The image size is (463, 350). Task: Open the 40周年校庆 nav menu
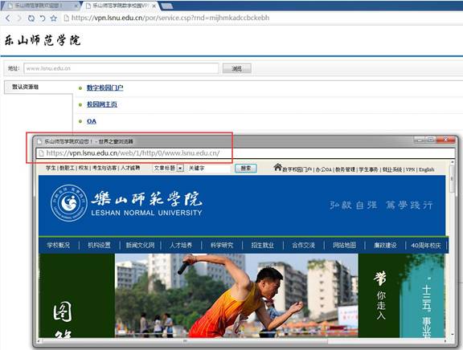click(x=426, y=245)
